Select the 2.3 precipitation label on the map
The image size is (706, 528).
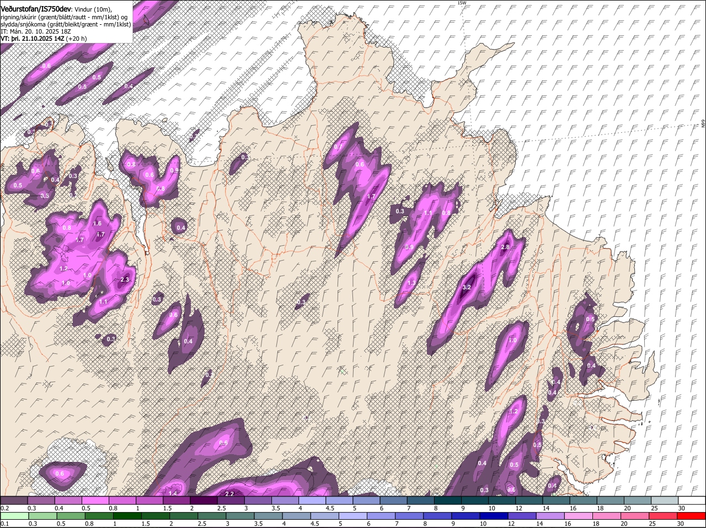pyautogui.click(x=124, y=279)
